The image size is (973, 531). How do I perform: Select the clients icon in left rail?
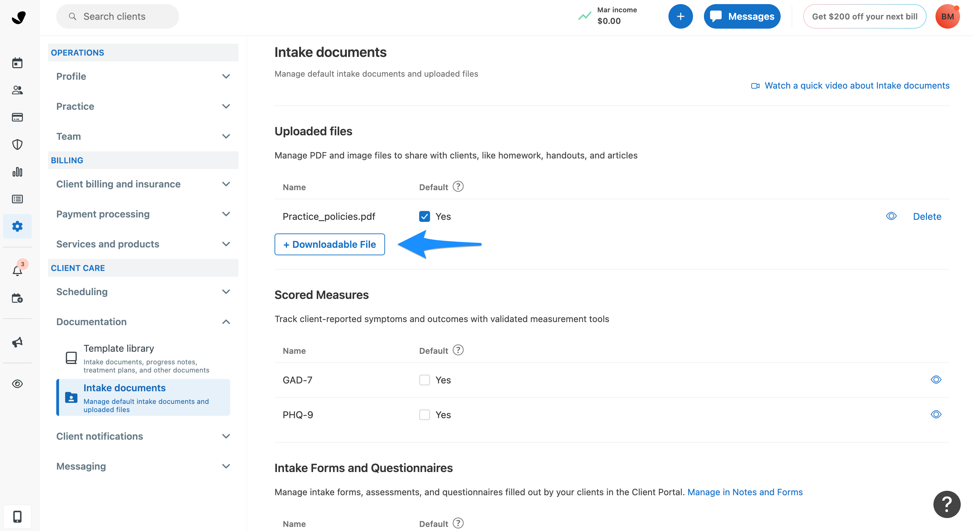point(17,90)
